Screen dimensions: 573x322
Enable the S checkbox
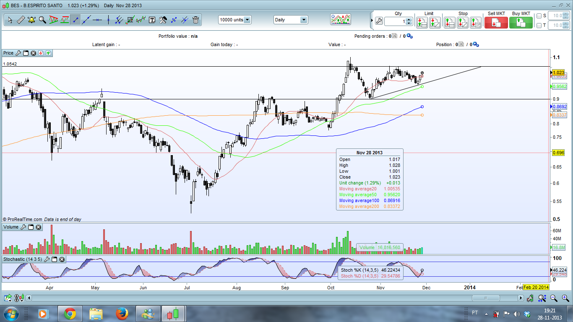[x=539, y=16]
